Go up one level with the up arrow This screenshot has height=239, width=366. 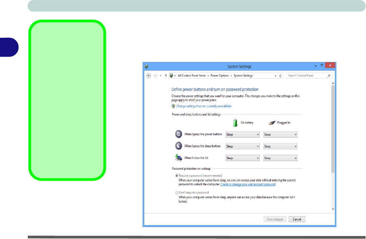tap(166, 76)
